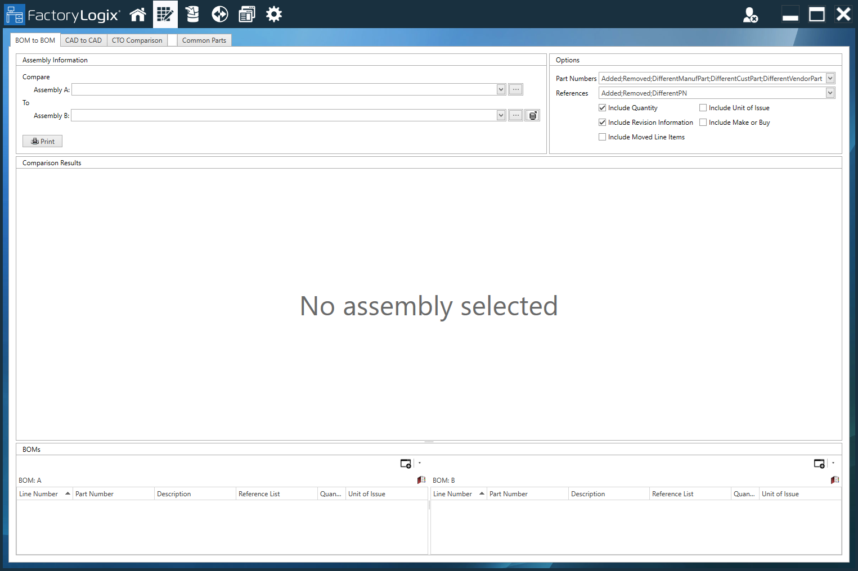Viewport: 858px width, 571px height.
Task: Open the References options dropdown
Action: (x=831, y=93)
